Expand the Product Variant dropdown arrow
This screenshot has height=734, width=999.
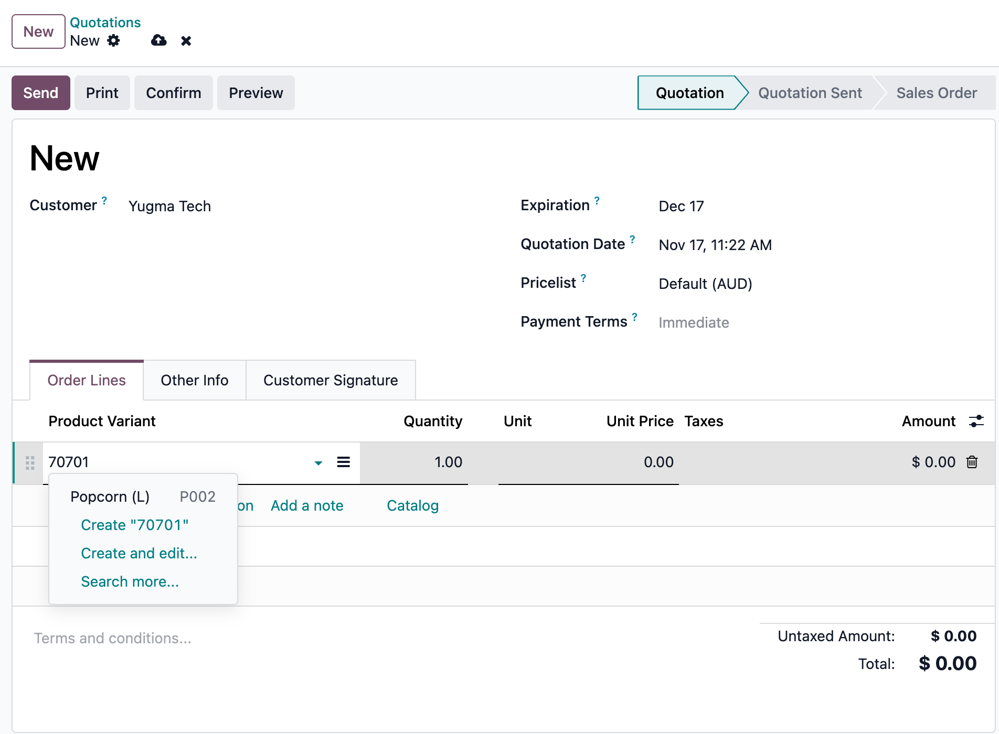317,463
